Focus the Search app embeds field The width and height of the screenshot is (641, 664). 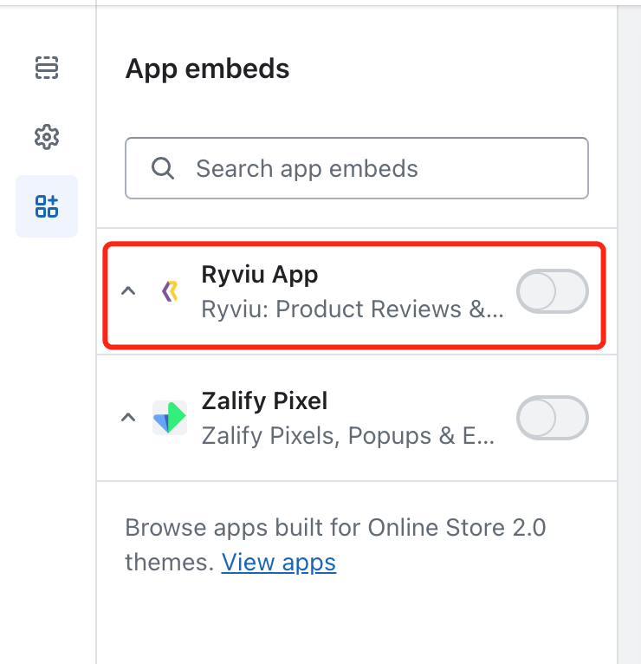pos(364,168)
